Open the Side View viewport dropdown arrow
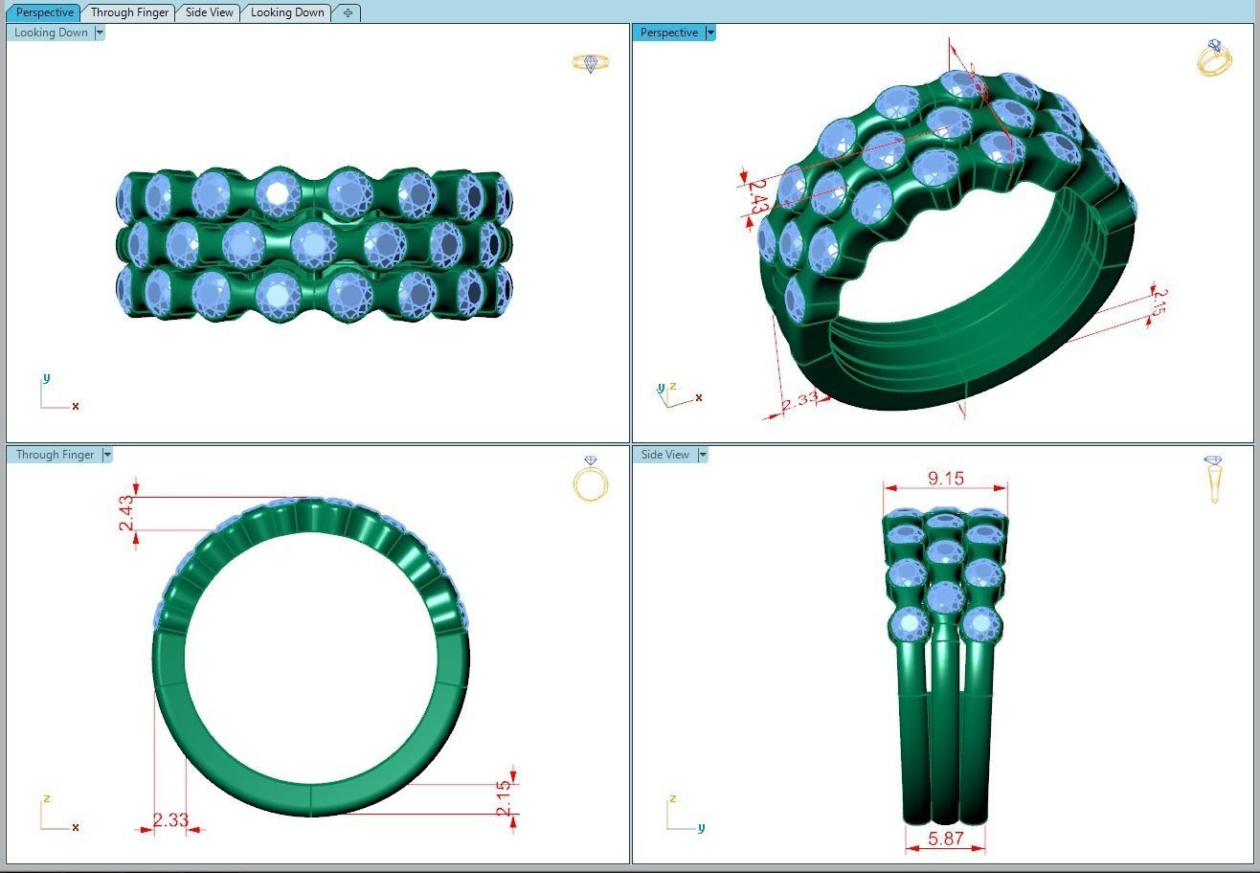The height and width of the screenshot is (873, 1260). [703, 455]
